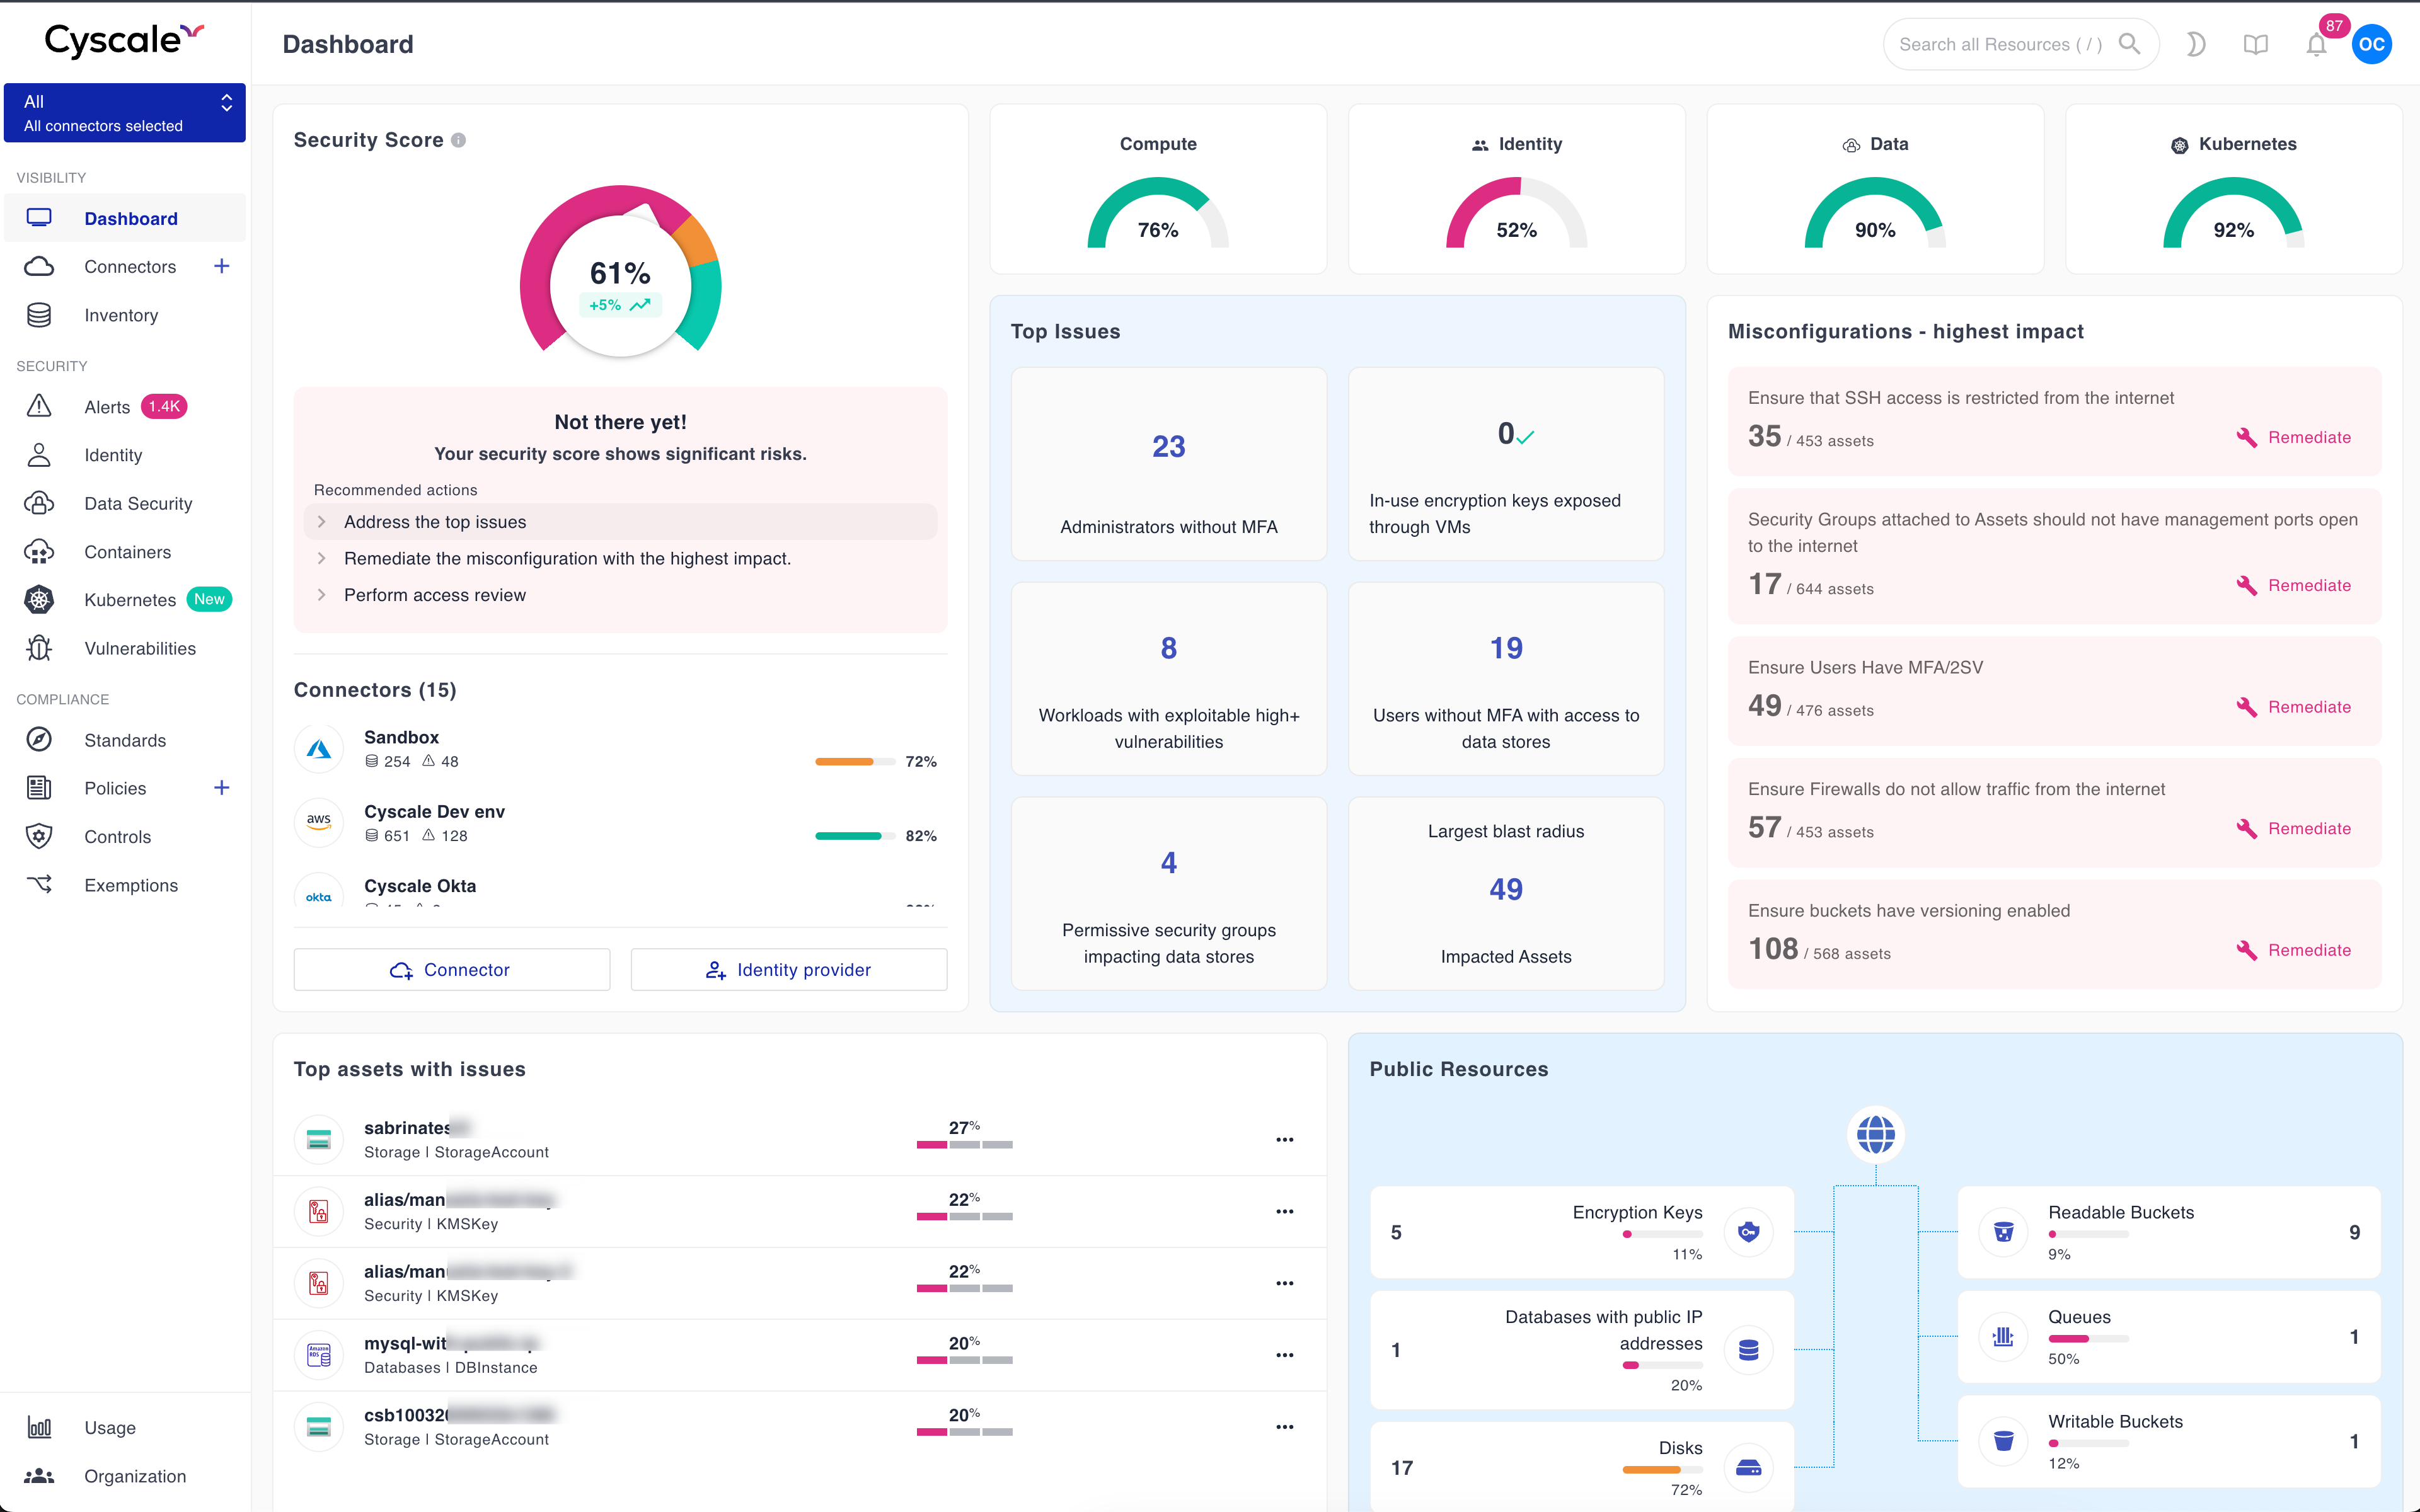Click the Security Score info icon
This screenshot has width=2420, height=1512.
458,140
